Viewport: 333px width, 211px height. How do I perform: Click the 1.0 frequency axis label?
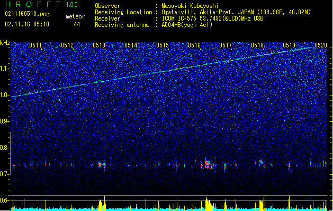coord(5,95)
